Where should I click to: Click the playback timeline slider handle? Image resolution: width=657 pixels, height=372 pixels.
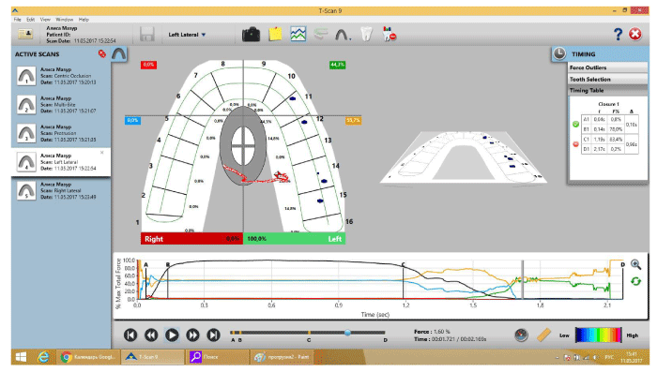347,333
